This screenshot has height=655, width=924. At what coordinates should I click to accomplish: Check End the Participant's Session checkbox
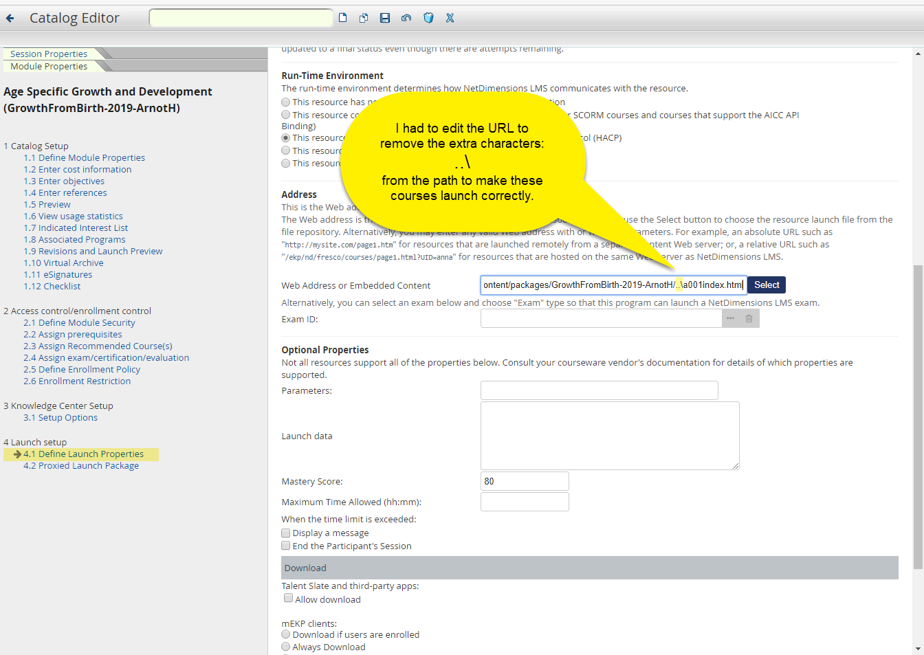285,546
